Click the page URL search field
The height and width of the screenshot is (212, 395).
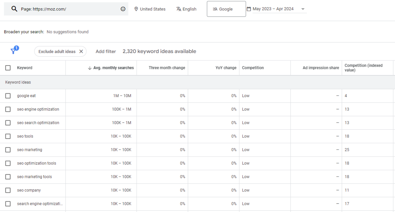click(70, 9)
